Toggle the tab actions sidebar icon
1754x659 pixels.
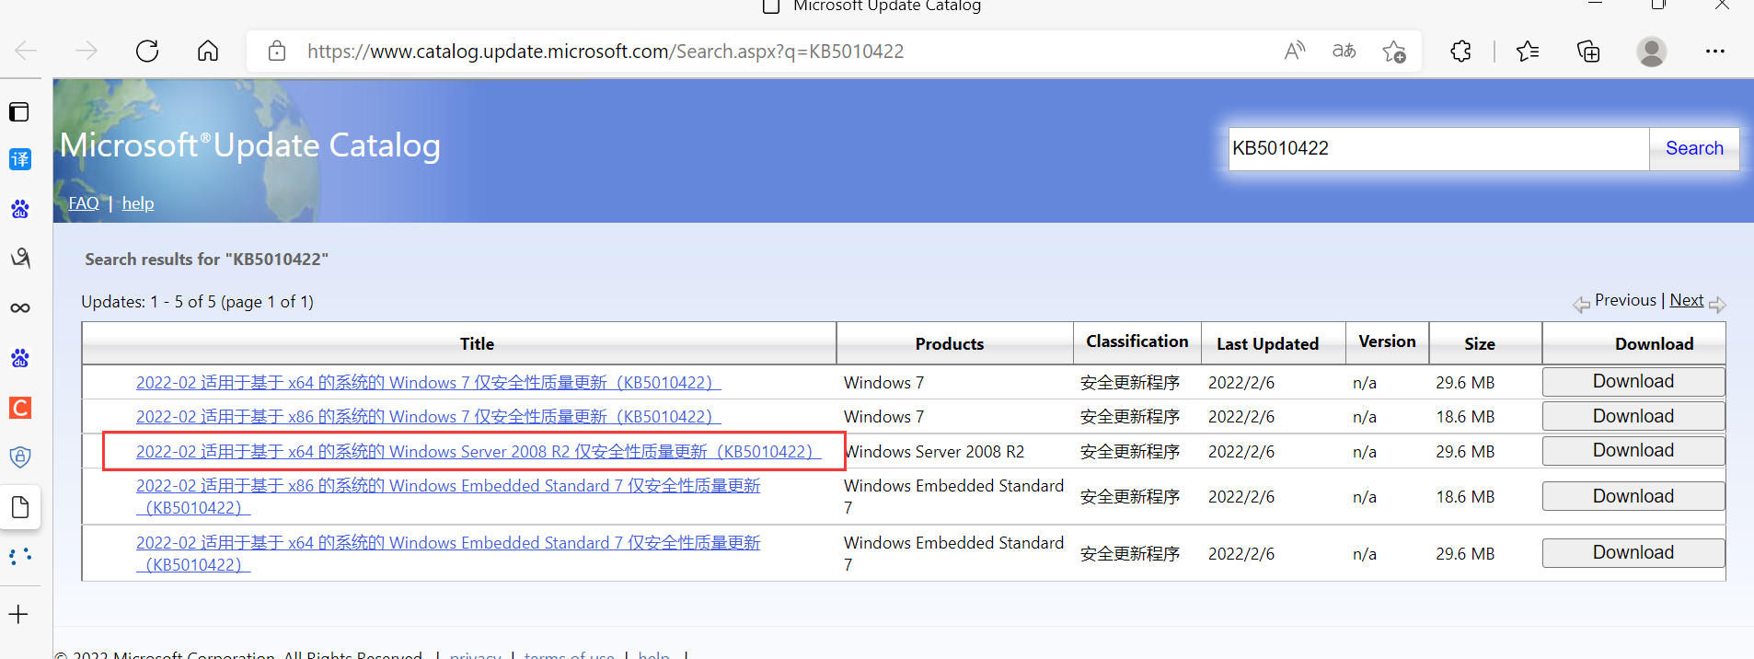[x=19, y=112]
